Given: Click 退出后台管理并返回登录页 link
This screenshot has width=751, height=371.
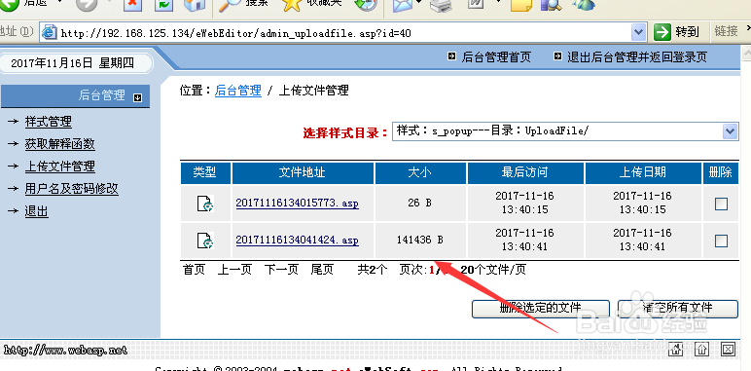Looking at the screenshot, I should click(637, 57).
